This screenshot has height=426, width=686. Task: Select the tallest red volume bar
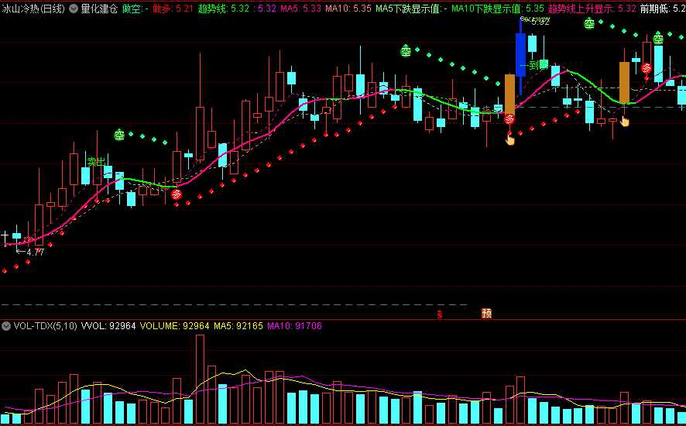coord(200,380)
